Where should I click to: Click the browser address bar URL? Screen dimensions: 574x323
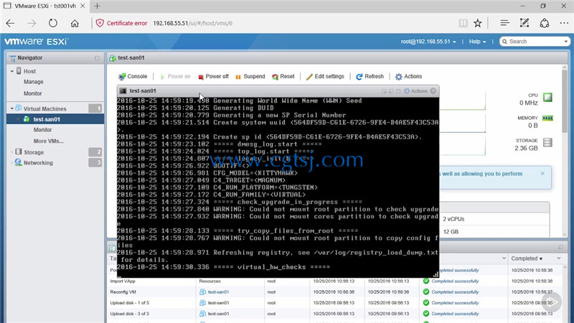(192, 23)
